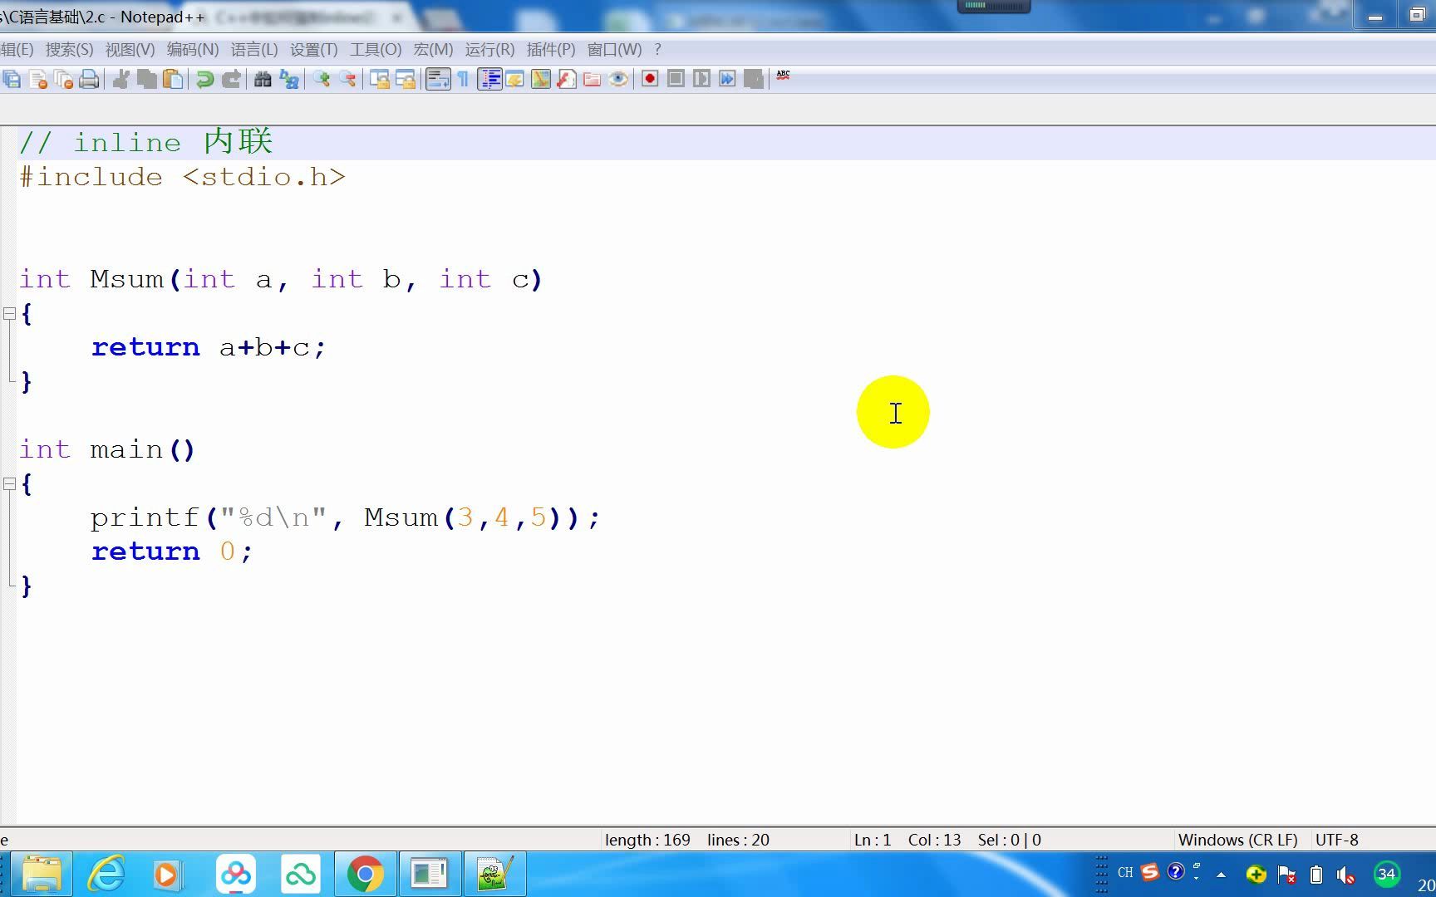Image resolution: width=1436 pixels, height=897 pixels.
Task: Click the Notepad++ taskbar button
Action: 494,874
